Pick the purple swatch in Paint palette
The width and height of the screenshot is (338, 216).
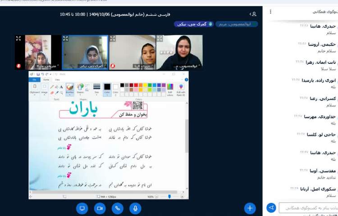click(164, 85)
